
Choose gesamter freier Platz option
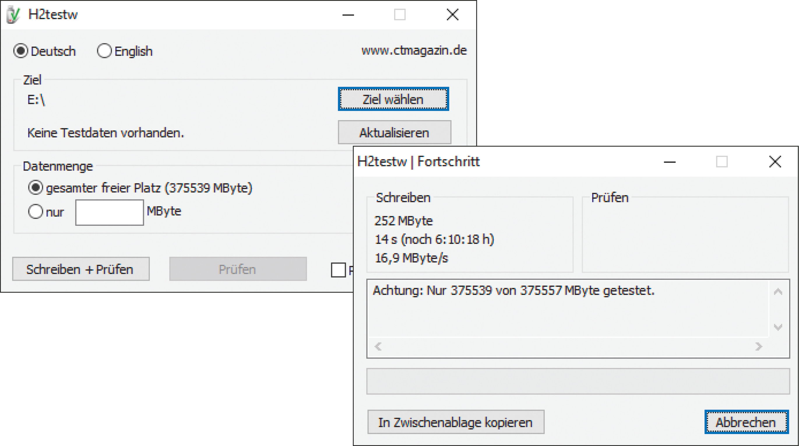coord(35,188)
